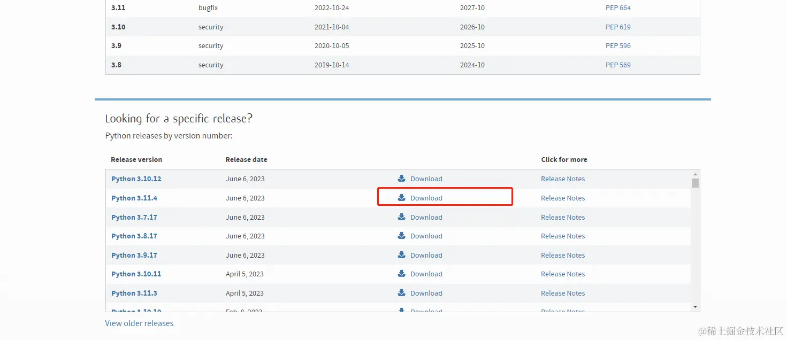The width and height of the screenshot is (787, 340).
Task: Click the release list scrollbar thumb
Action: click(695, 183)
